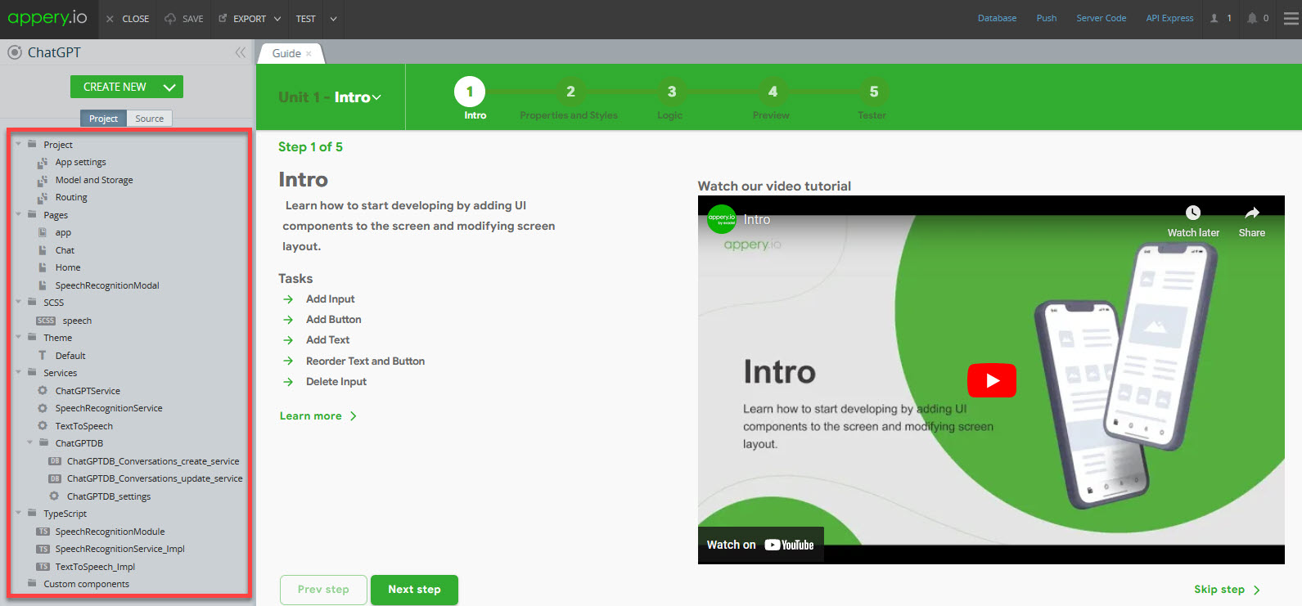The width and height of the screenshot is (1302, 606).
Task: Open the notifications bell icon
Action: 1252,18
